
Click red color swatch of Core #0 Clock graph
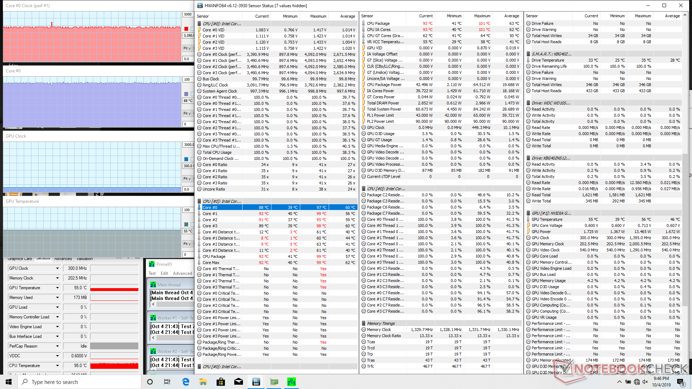[x=186, y=29]
